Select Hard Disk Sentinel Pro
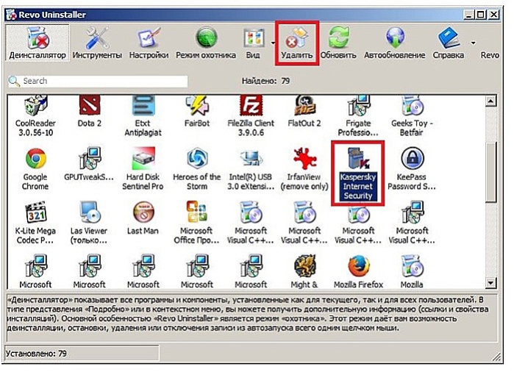 pyautogui.click(x=143, y=169)
